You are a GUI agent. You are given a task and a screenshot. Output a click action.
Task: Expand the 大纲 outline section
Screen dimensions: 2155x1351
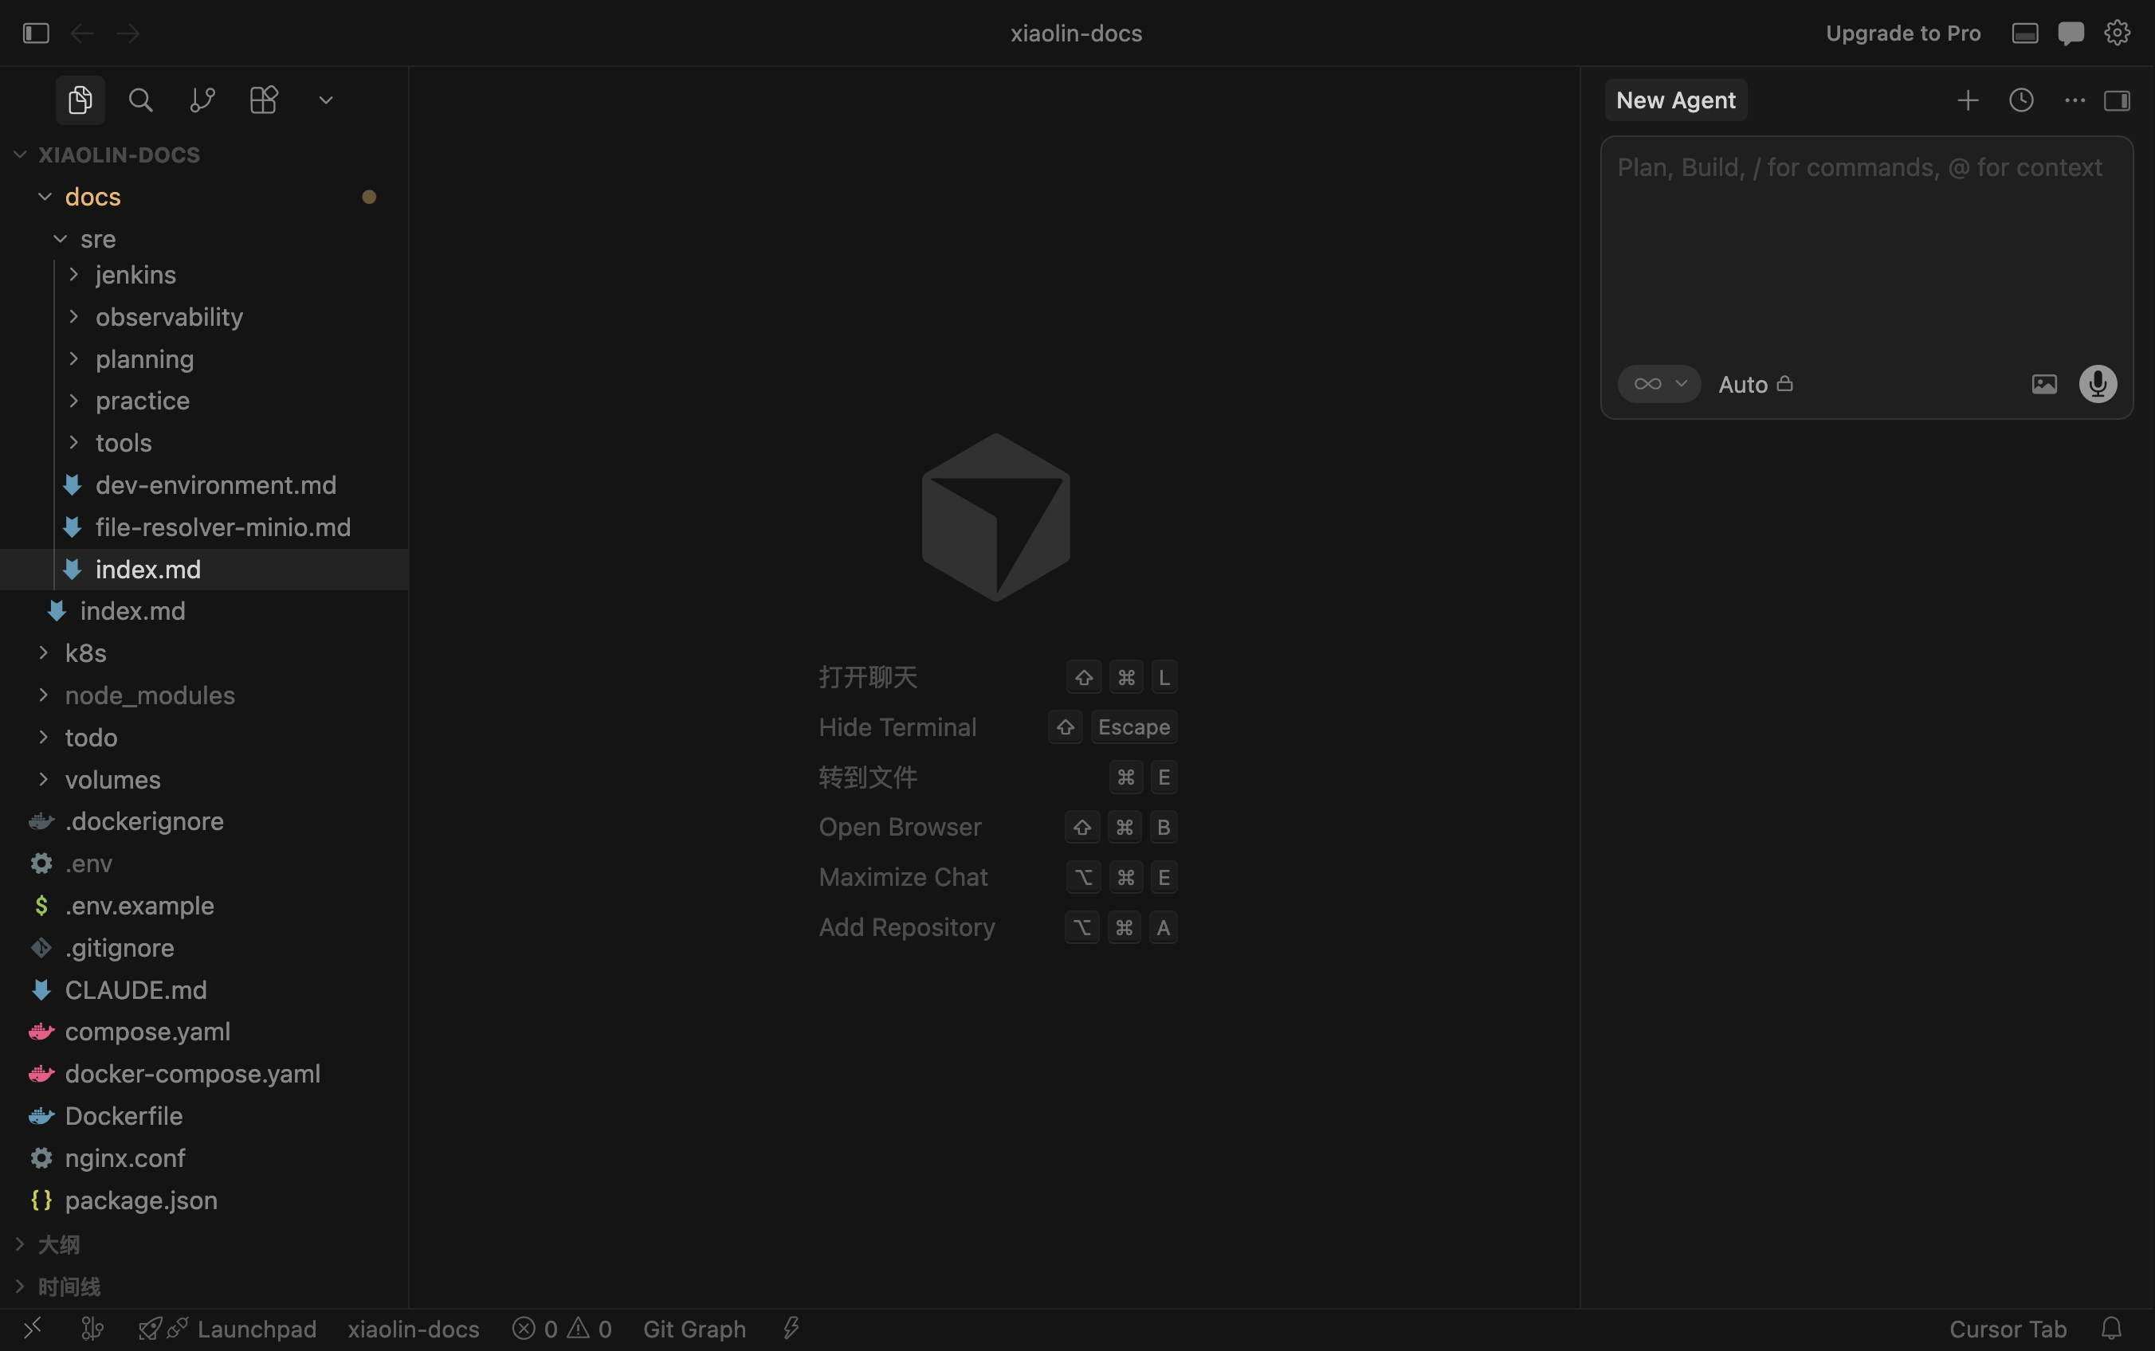(204, 1245)
